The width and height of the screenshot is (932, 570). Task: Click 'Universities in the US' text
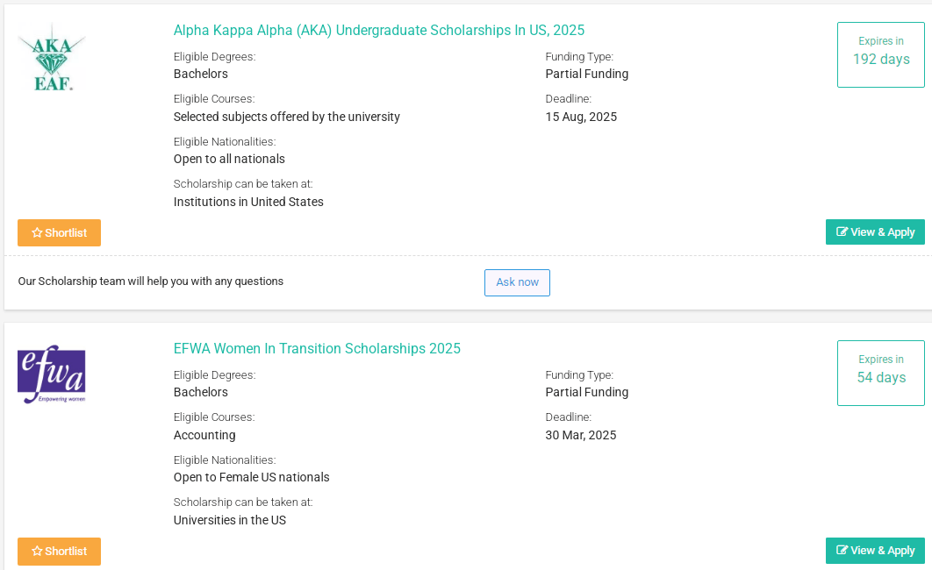point(230,520)
